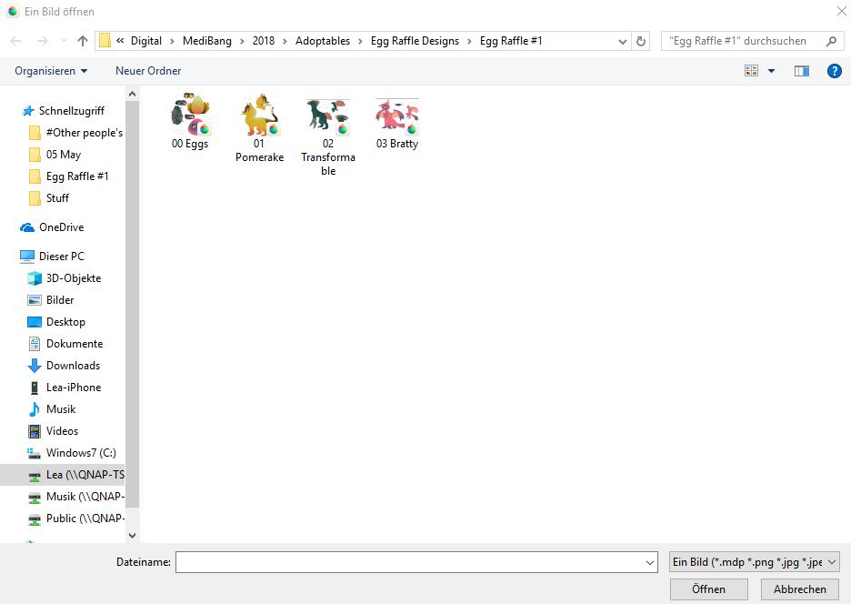Expand the address bar history dropdown

622,41
